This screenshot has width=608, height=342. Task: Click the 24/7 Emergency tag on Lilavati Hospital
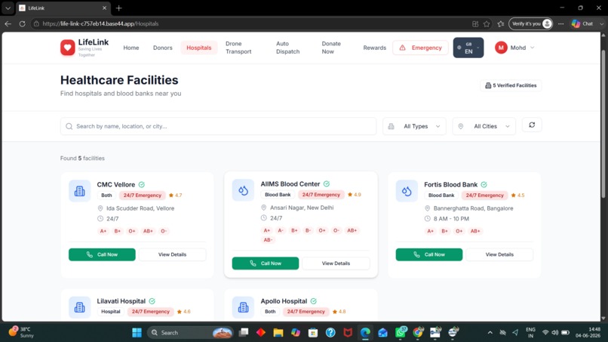click(150, 312)
